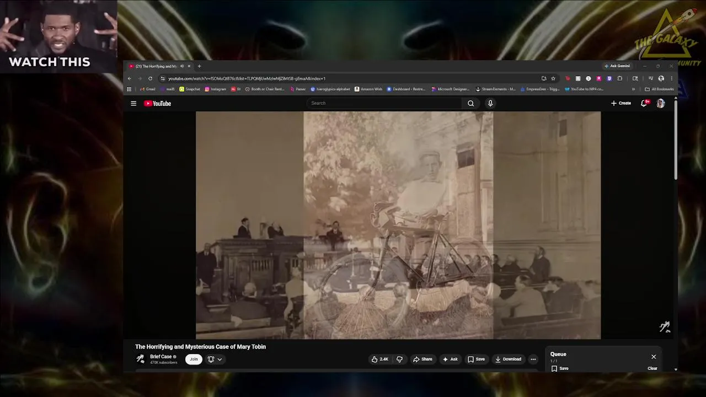Go back in browser history

pos(130,78)
